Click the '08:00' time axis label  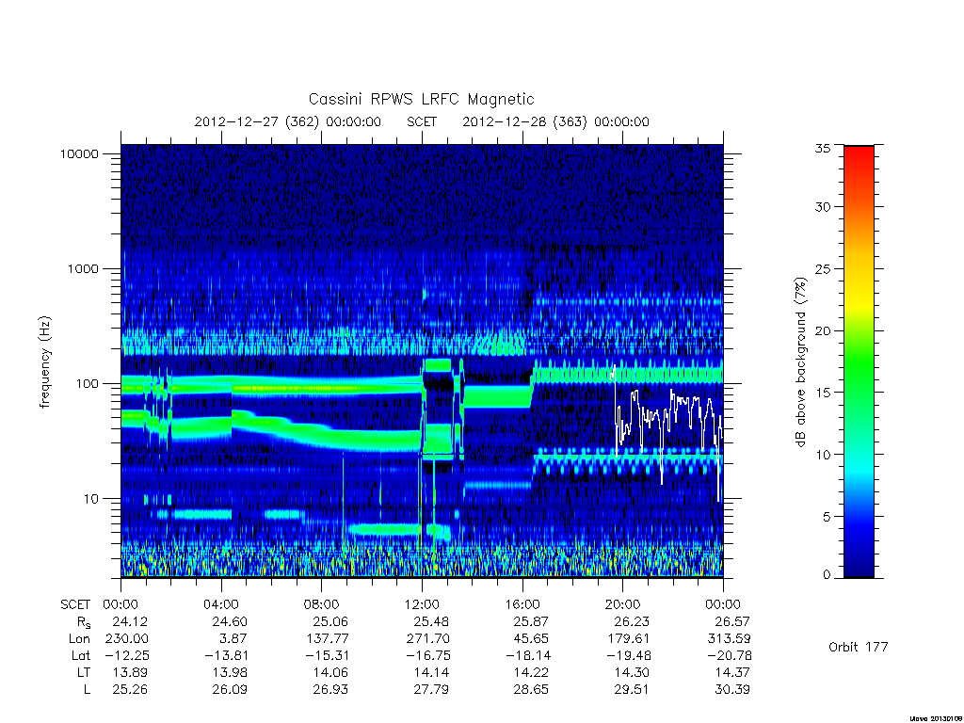[322, 604]
